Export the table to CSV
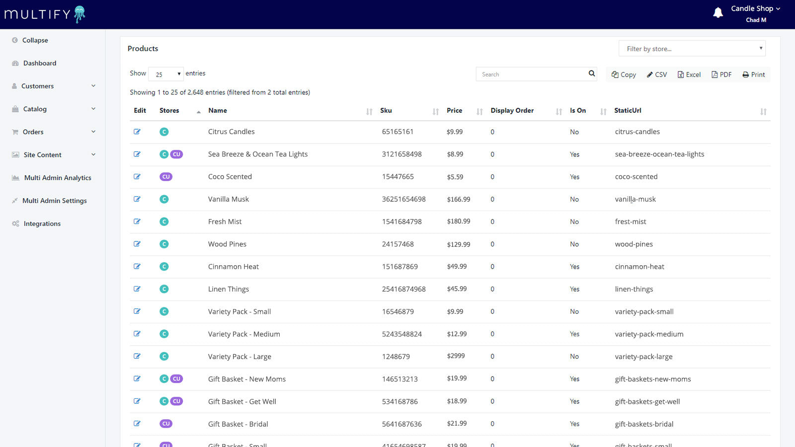Viewport: 795px width, 447px height. coord(656,74)
